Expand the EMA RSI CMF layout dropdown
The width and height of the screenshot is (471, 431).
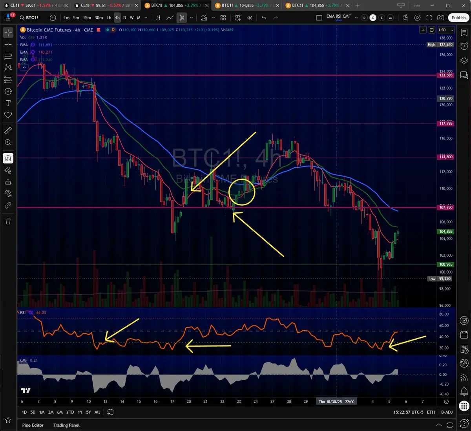click(x=356, y=18)
